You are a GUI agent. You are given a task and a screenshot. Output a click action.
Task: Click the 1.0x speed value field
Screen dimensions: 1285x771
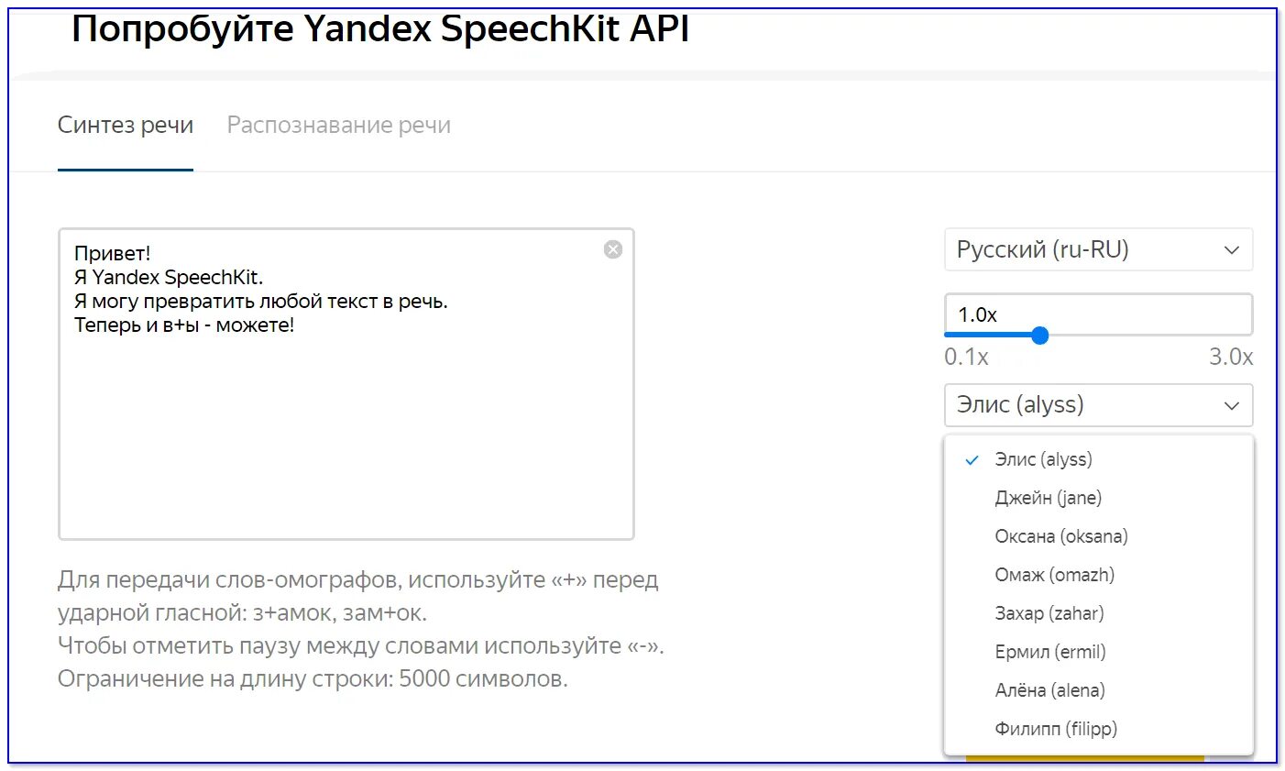[x=1098, y=314]
